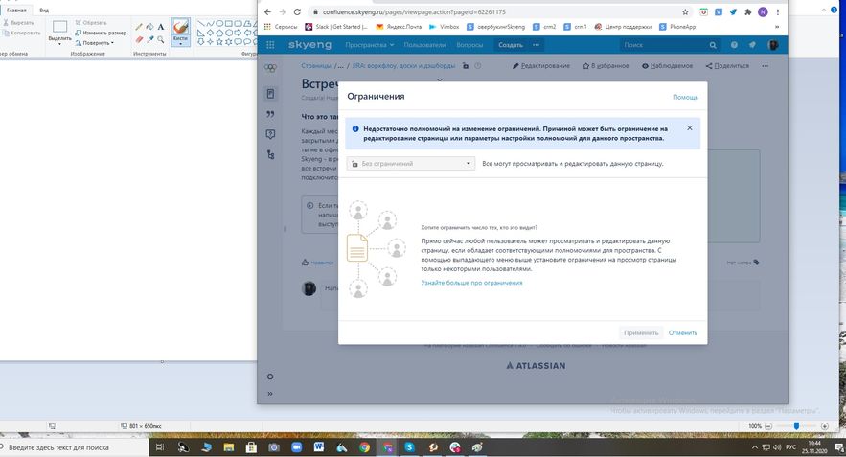Select the Text tool in Paint
This screenshot has height=457, width=846.
(x=161, y=27)
